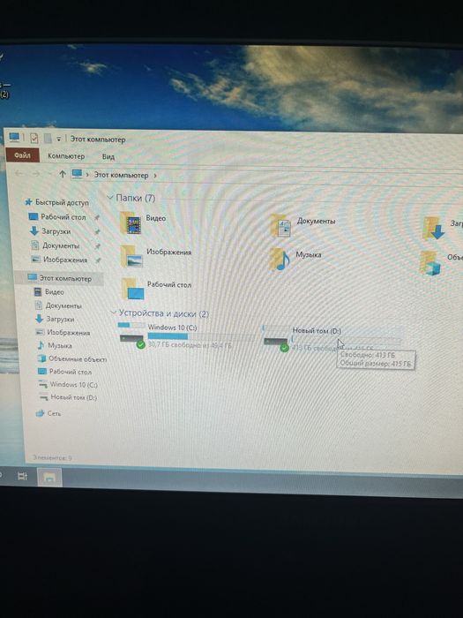Open Музыка in the navigation tree
This screenshot has width=463, height=618.
pyautogui.click(x=59, y=346)
